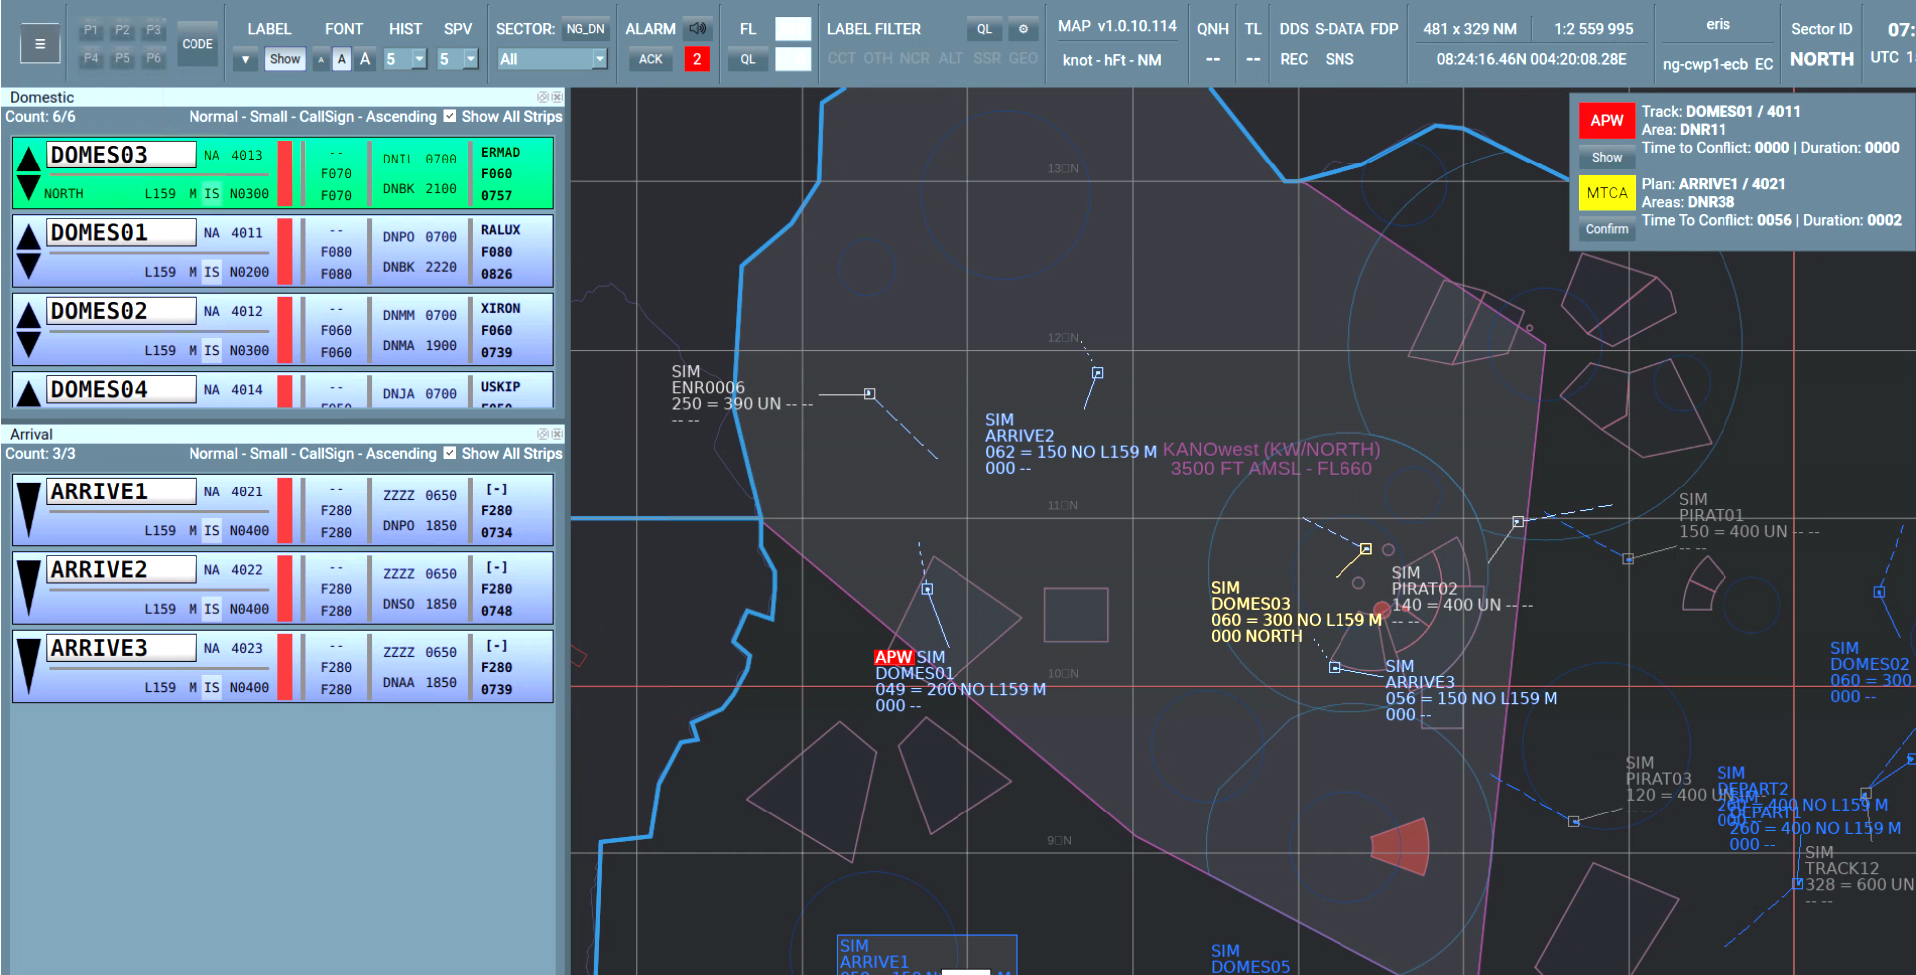
Task: Click the arrival arrow on ARRIVE1 strip
Action: (29, 509)
